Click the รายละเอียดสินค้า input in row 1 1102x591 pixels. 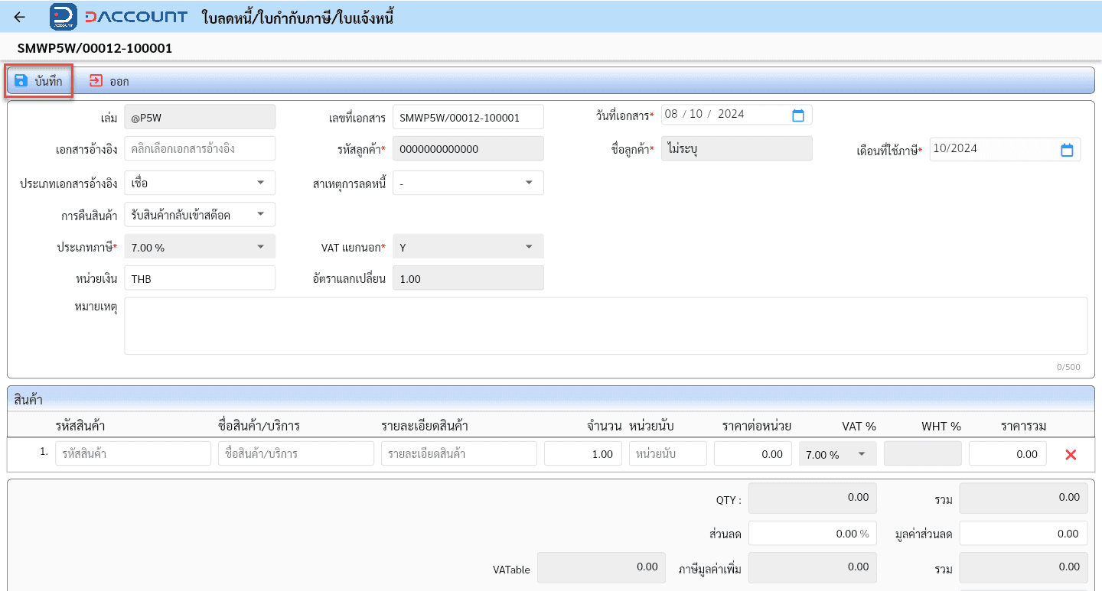tap(459, 453)
